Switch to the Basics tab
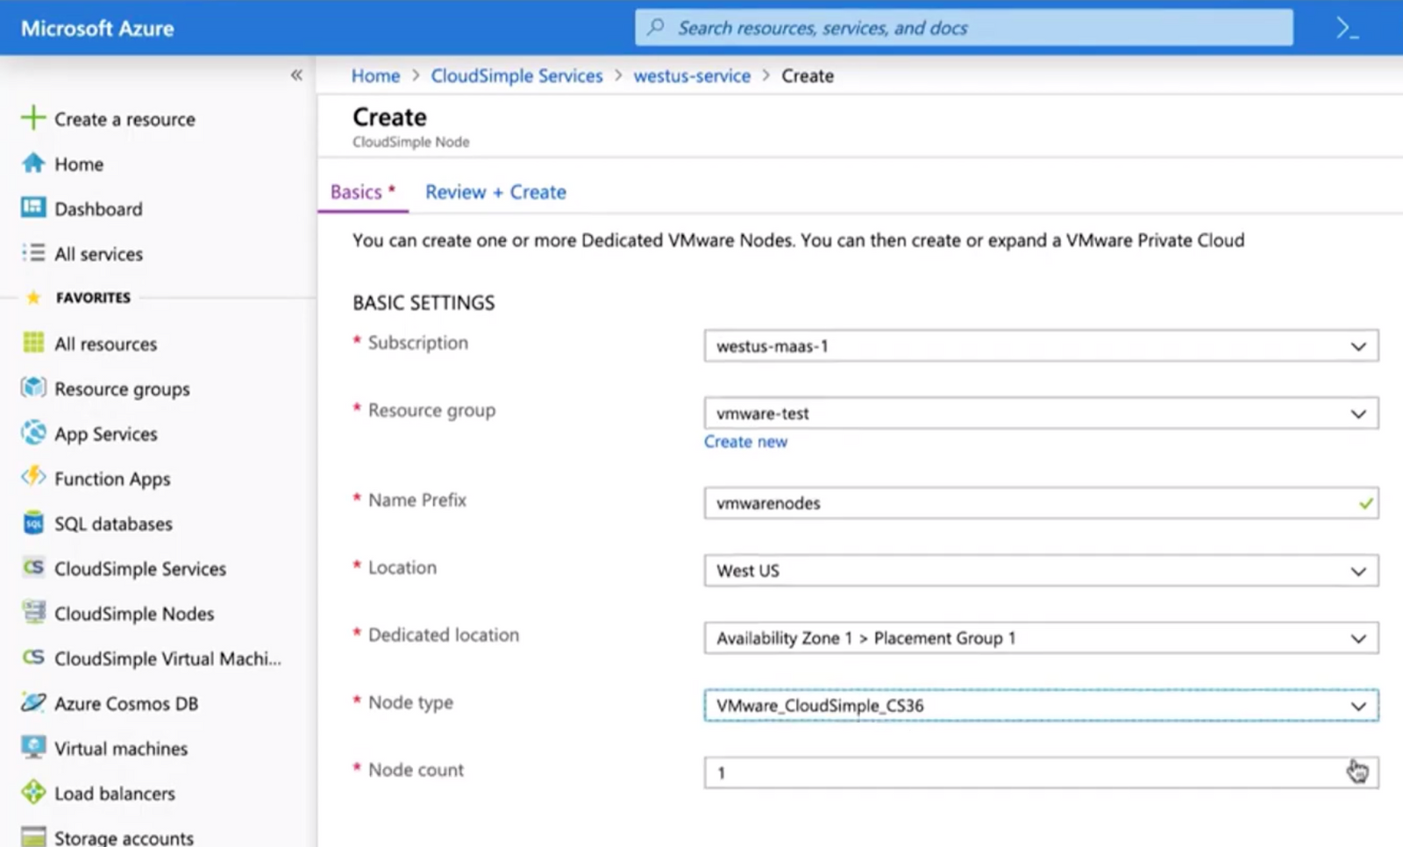 (x=362, y=192)
